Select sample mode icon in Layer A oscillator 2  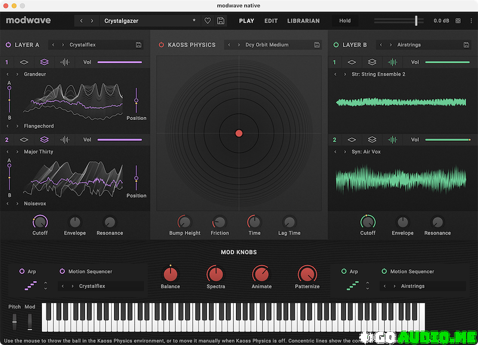click(x=65, y=140)
